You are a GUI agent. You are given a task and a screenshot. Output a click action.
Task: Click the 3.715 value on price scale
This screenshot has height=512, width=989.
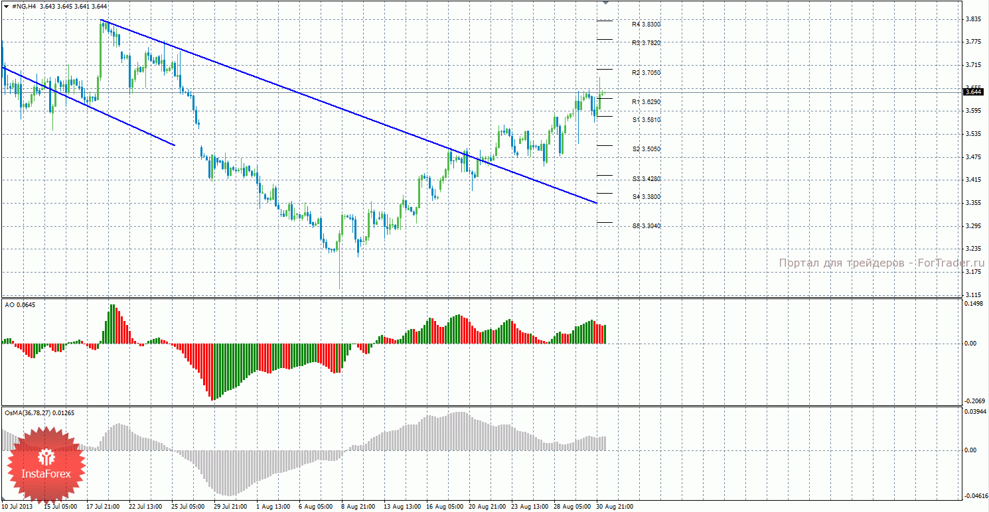(x=974, y=65)
